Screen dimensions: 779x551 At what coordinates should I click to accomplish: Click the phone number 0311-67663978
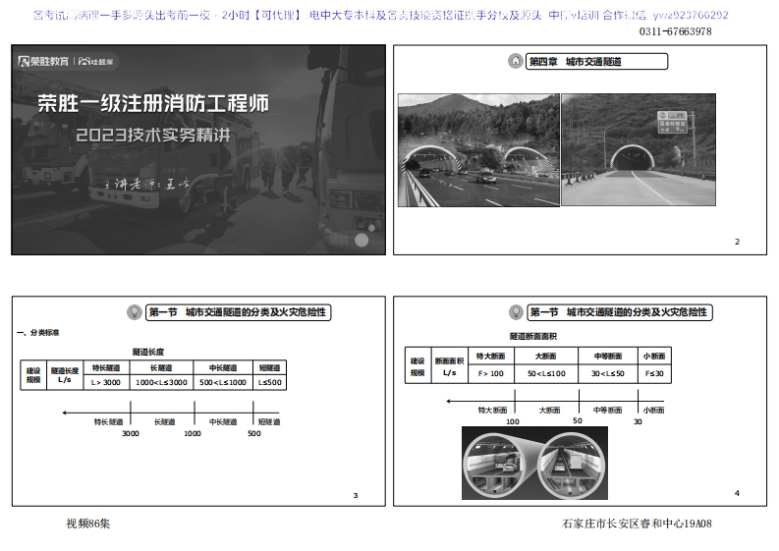(675, 31)
